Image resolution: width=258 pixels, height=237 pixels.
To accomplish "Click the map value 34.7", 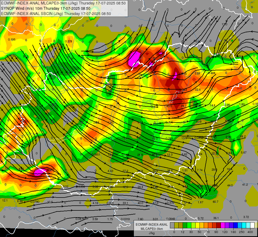I will [x=184, y=106].
